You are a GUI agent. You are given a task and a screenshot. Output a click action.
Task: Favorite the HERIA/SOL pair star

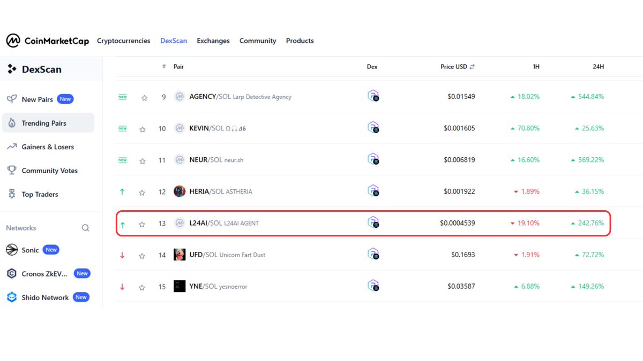point(142,193)
